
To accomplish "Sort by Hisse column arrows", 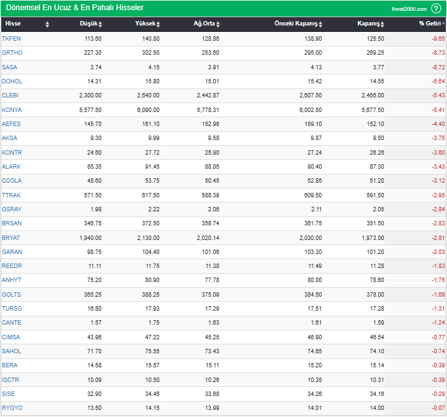I will click(47, 24).
